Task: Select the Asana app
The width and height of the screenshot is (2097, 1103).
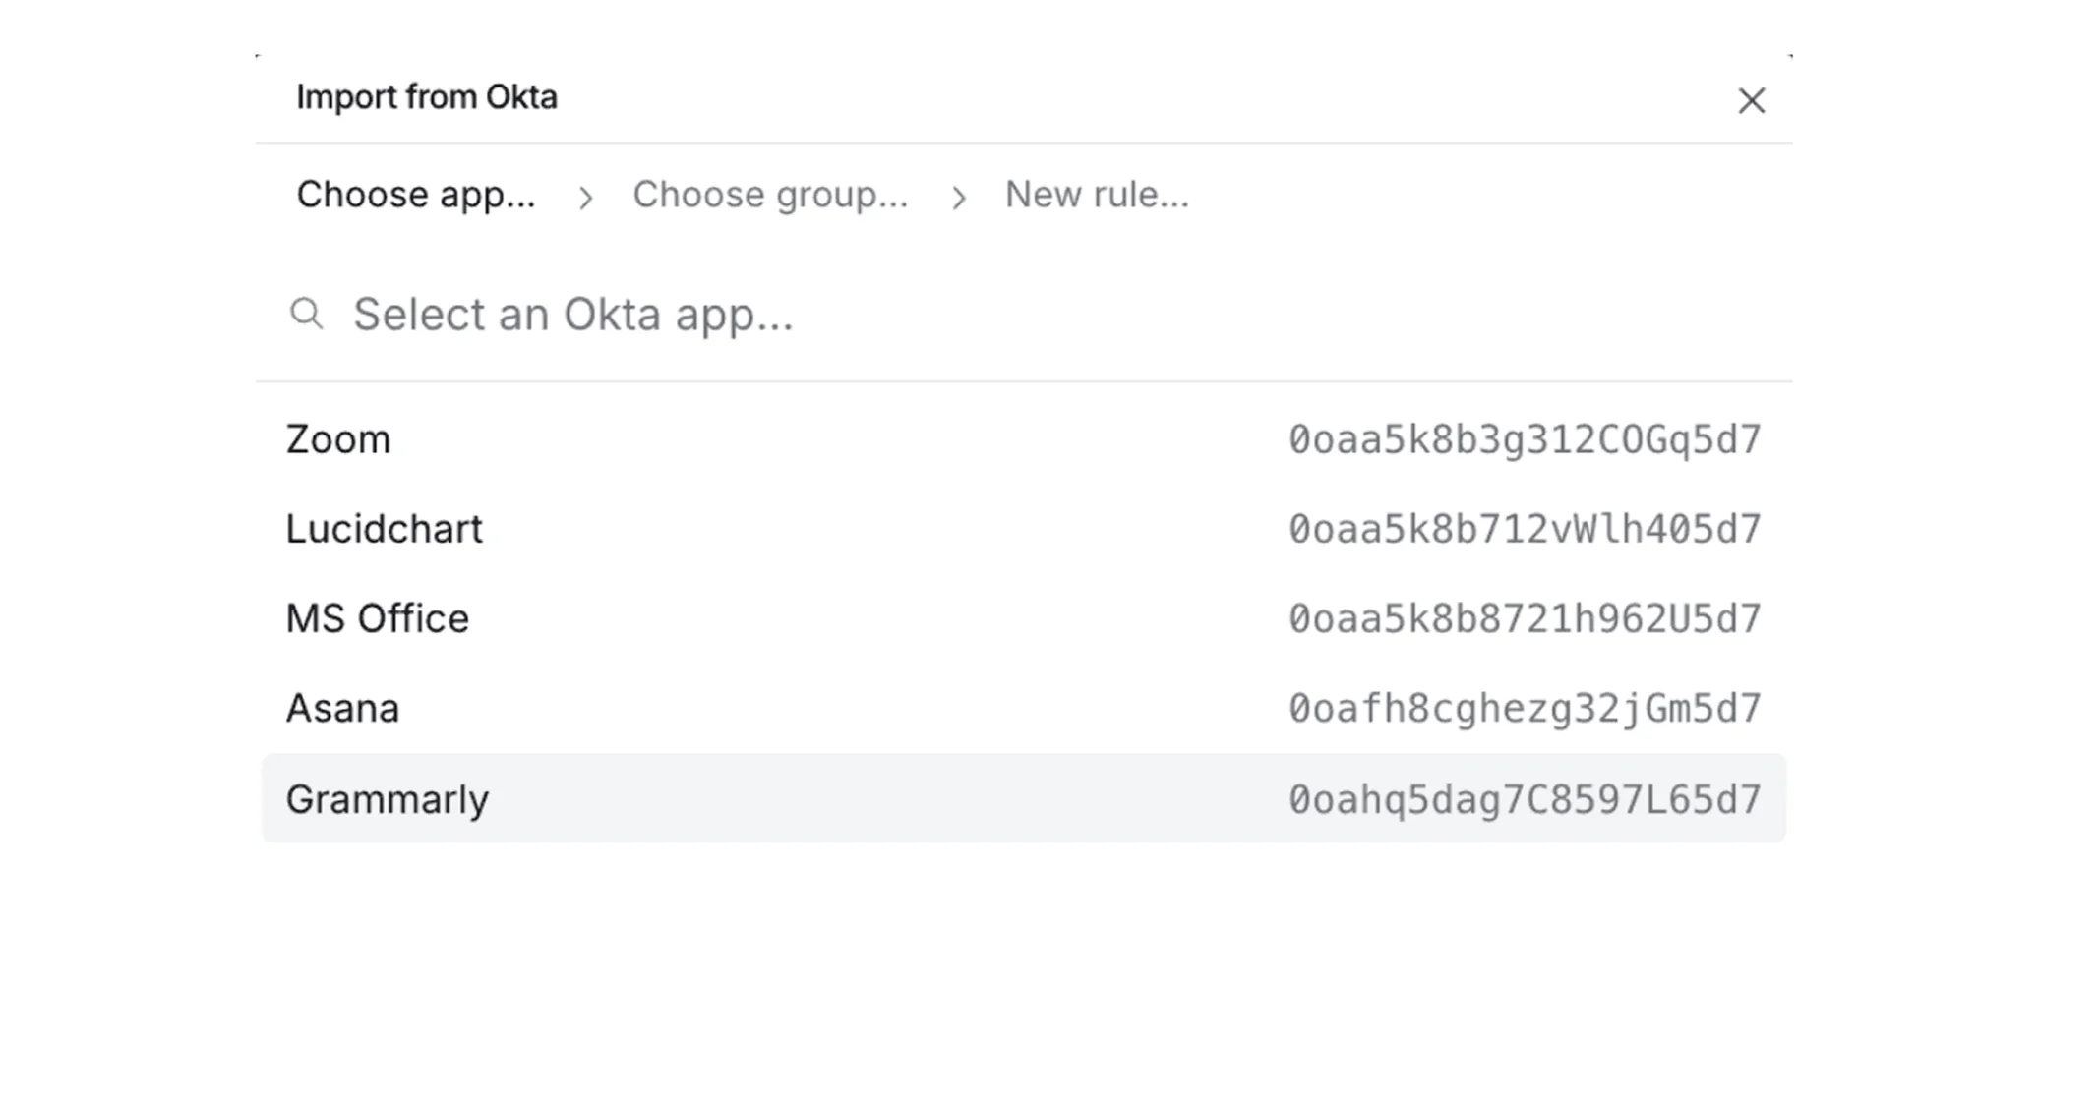Action: click(x=1023, y=708)
